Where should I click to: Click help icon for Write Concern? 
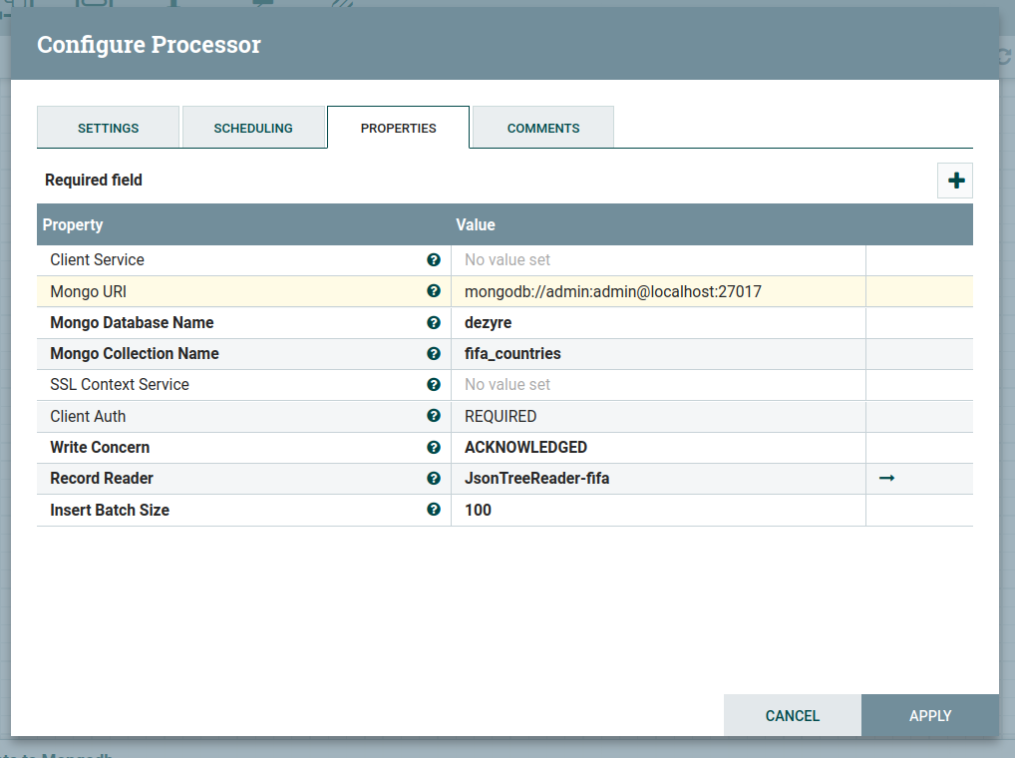(x=434, y=448)
